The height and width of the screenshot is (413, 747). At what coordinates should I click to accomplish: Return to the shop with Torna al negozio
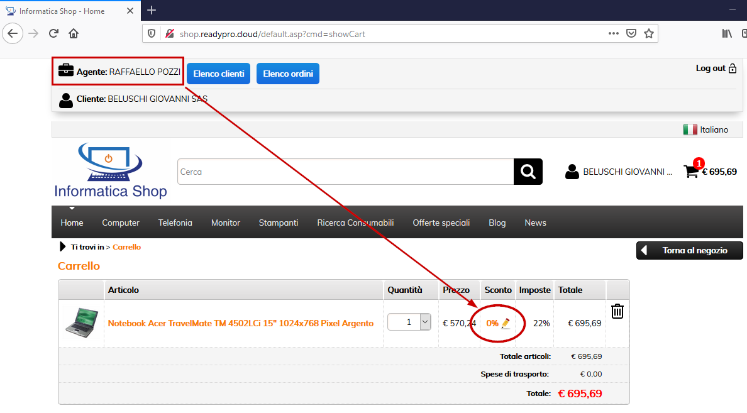[689, 251]
